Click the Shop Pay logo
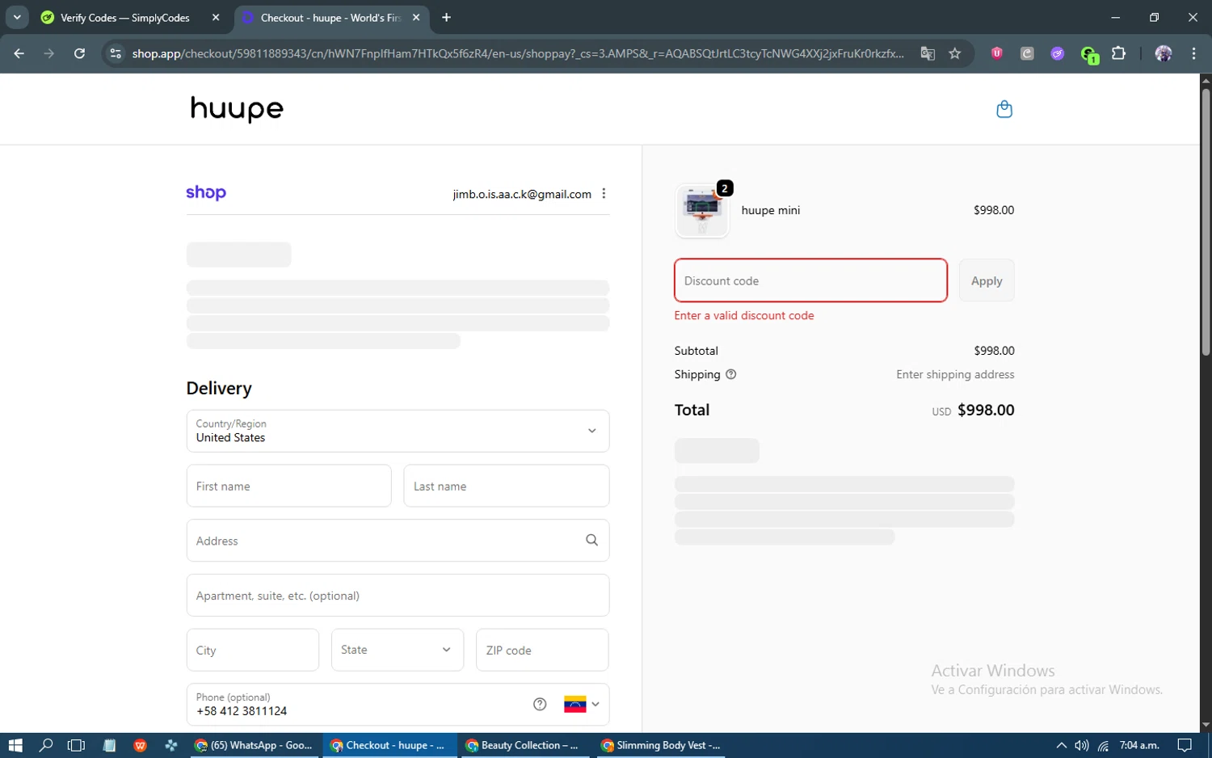This screenshot has width=1212, height=758. [x=206, y=192]
